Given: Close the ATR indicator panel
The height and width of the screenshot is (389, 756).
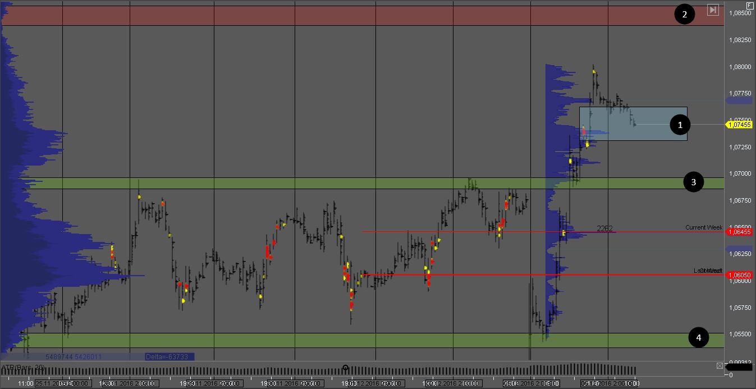Looking at the screenshot, I should click(x=720, y=366).
